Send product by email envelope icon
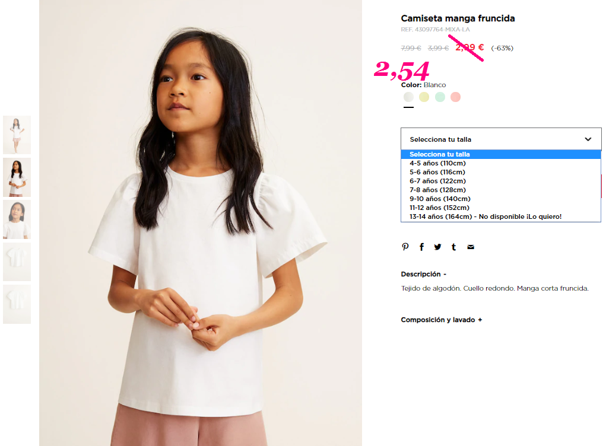 click(470, 247)
